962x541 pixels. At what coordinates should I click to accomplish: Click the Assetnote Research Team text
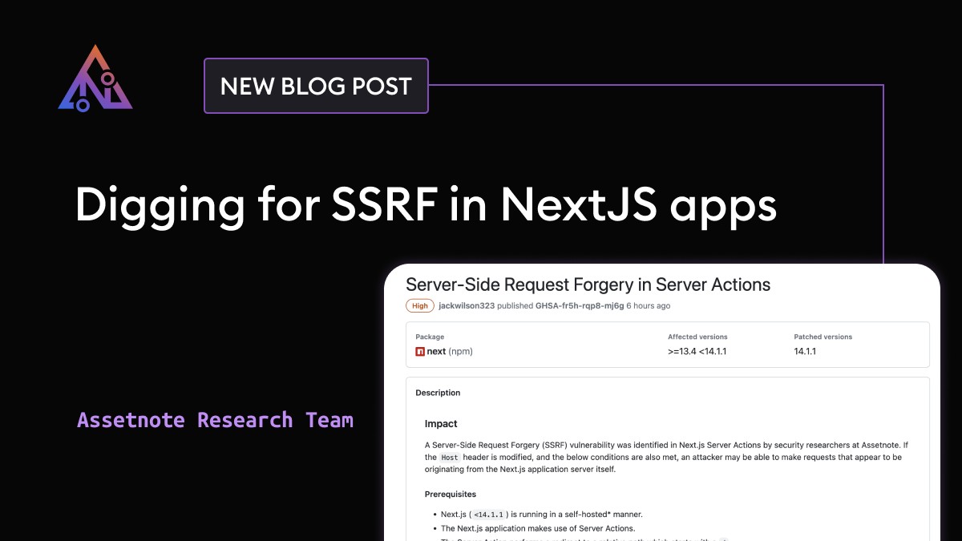(x=215, y=420)
